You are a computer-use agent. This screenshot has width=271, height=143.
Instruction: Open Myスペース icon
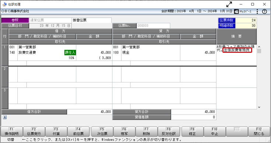pyautogui.click(x=236, y=11)
